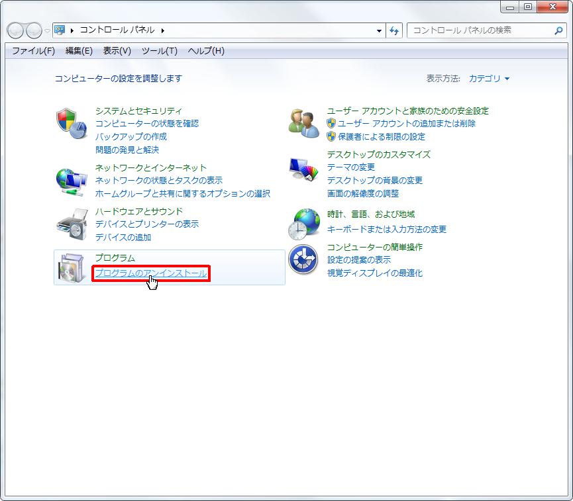Click the Programs category disc icon

pos(71,267)
